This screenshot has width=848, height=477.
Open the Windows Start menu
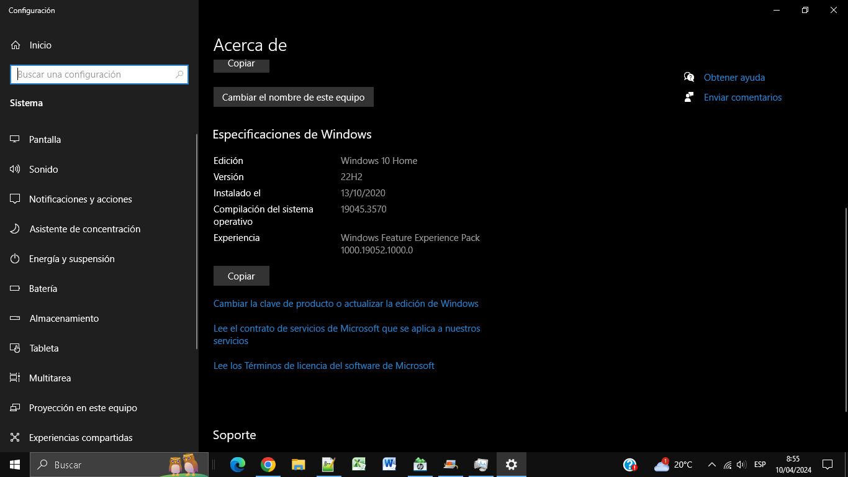[15, 465]
